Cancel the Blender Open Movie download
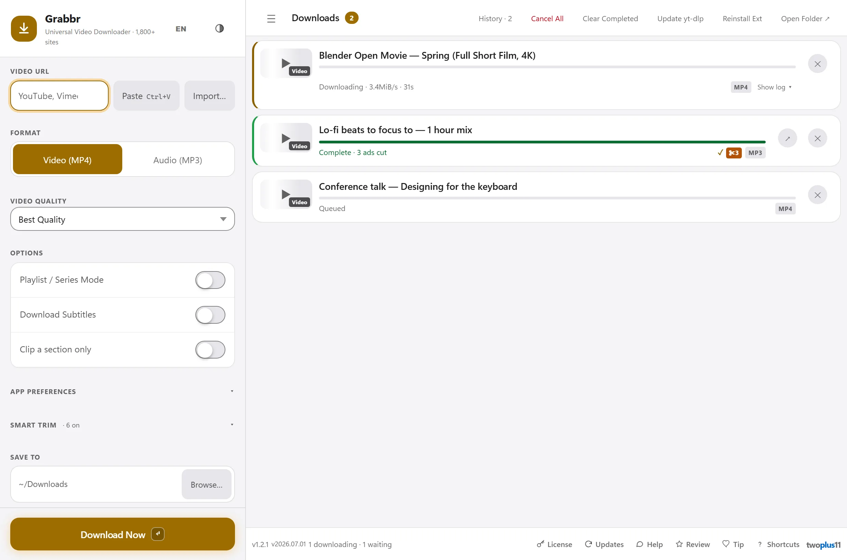This screenshot has width=847, height=560. tap(817, 64)
